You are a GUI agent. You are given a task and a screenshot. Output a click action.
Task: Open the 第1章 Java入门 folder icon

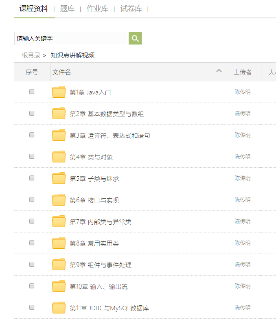tap(59, 92)
